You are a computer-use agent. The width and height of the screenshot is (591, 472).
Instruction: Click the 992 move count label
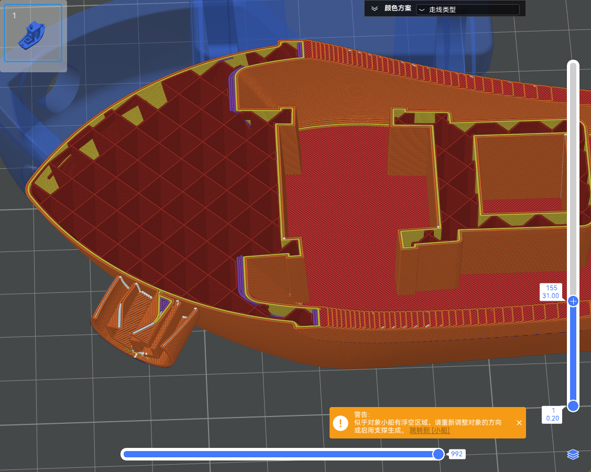tap(457, 454)
